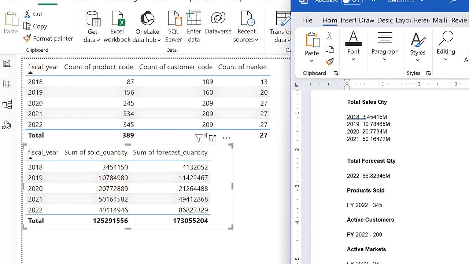
Task: Switch to Report view in left sidebar
Action: pos(7,63)
